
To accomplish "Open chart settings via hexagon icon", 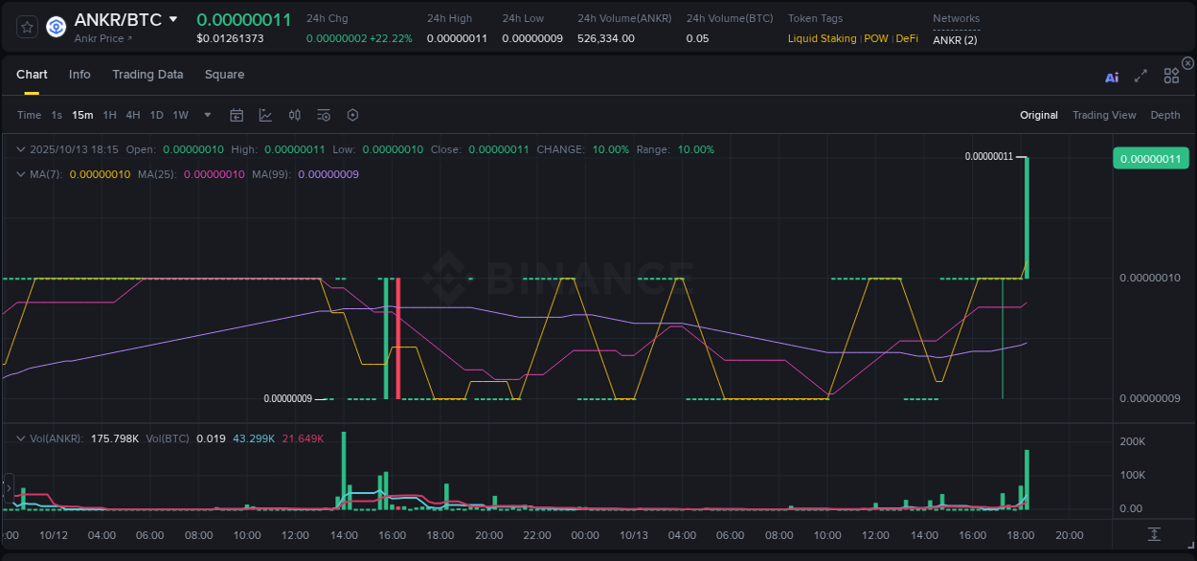I will (x=352, y=115).
